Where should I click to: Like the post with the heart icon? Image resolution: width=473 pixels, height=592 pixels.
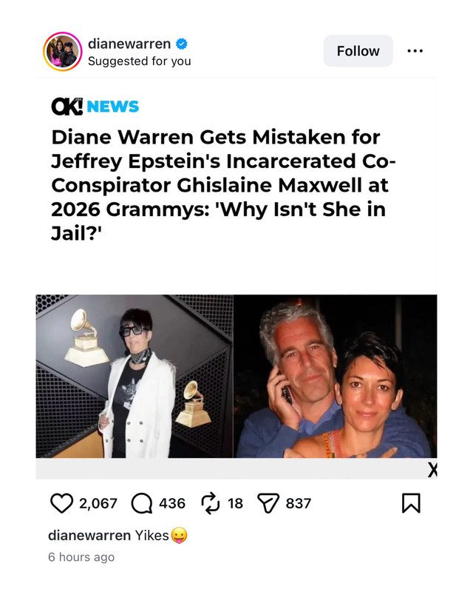61,503
